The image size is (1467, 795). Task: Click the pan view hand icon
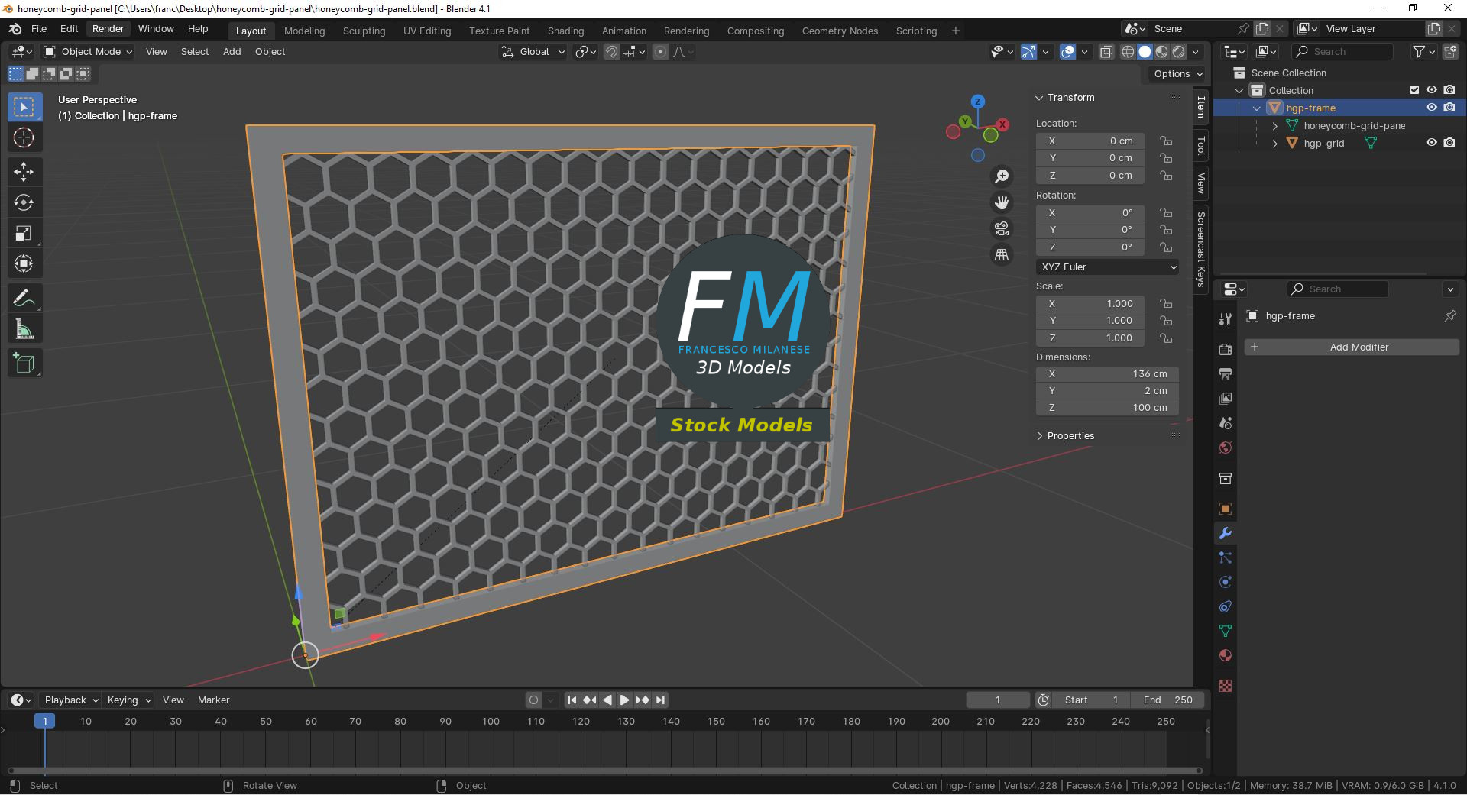pos(1002,202)
